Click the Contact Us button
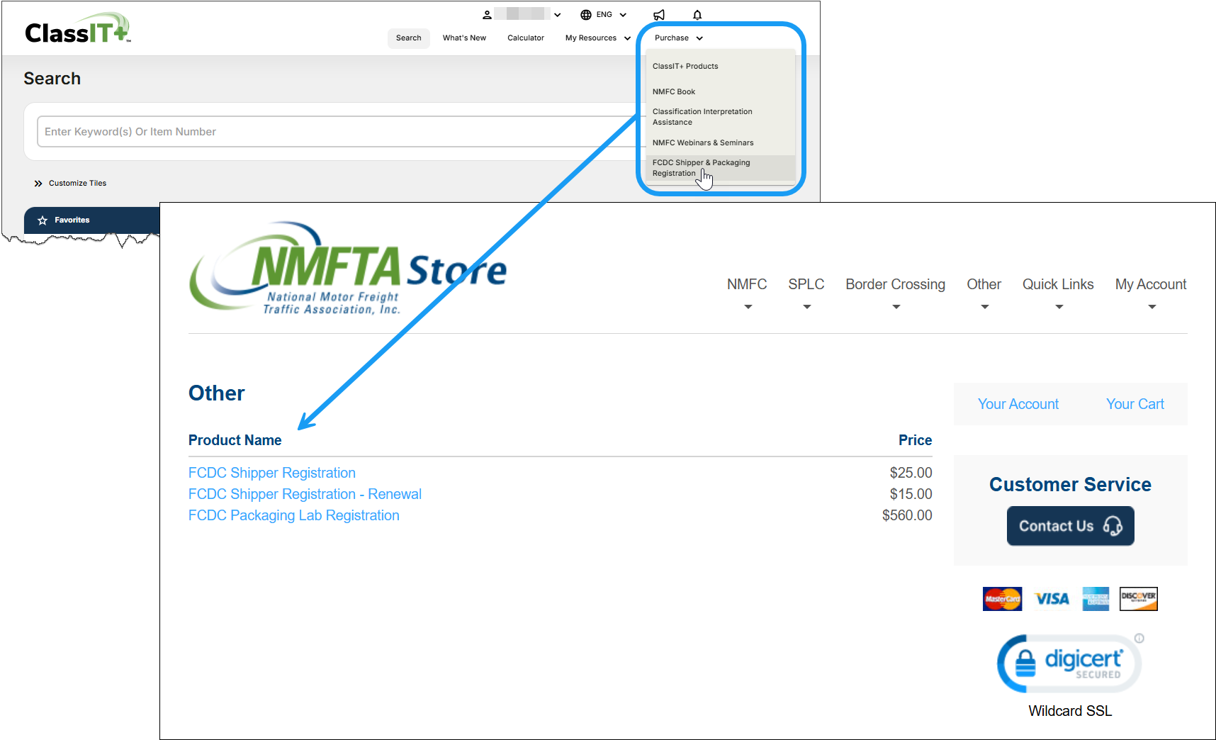Image resolution: width=1216 pixels, height=740 pixels. coord(1070,526)
